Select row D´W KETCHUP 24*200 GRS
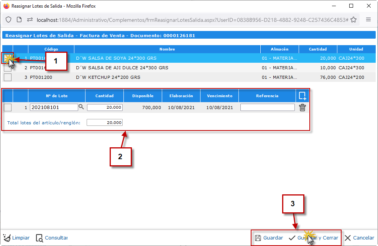 tap(189, 77)
